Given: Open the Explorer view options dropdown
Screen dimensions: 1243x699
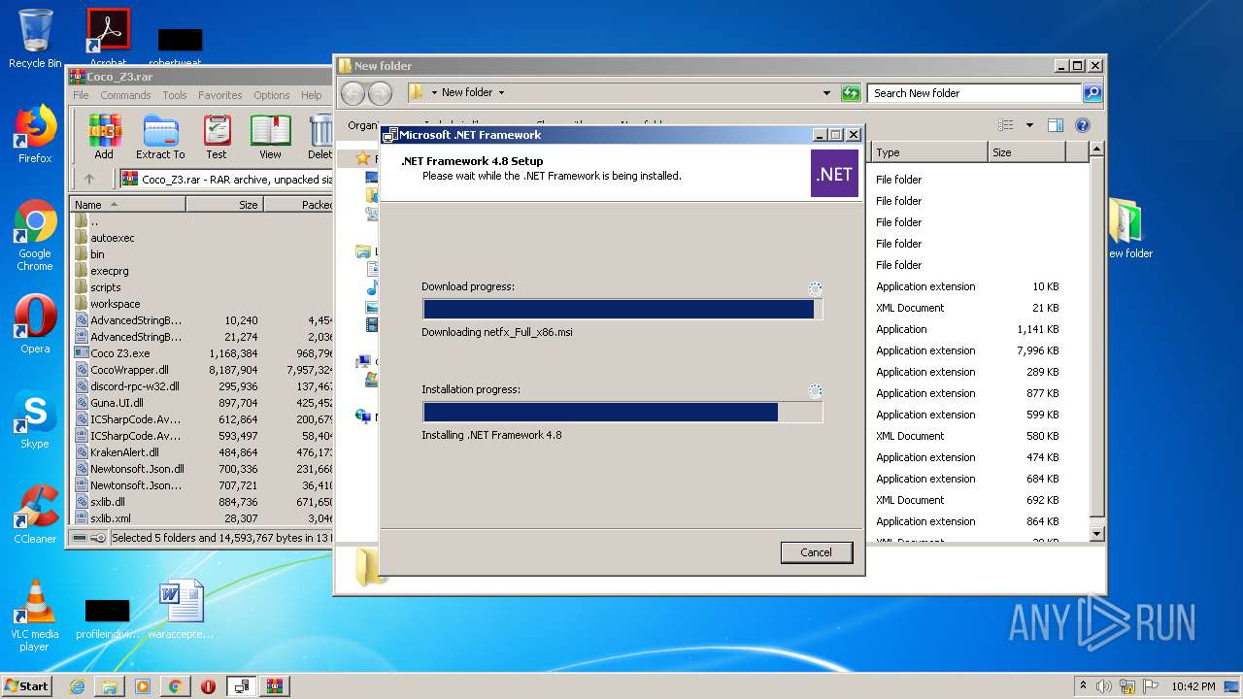Looking at the screenshot, I should pos(1029,125).
